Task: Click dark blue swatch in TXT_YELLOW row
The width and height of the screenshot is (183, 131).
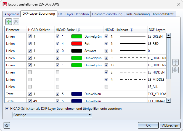Action: coord(77,94)
